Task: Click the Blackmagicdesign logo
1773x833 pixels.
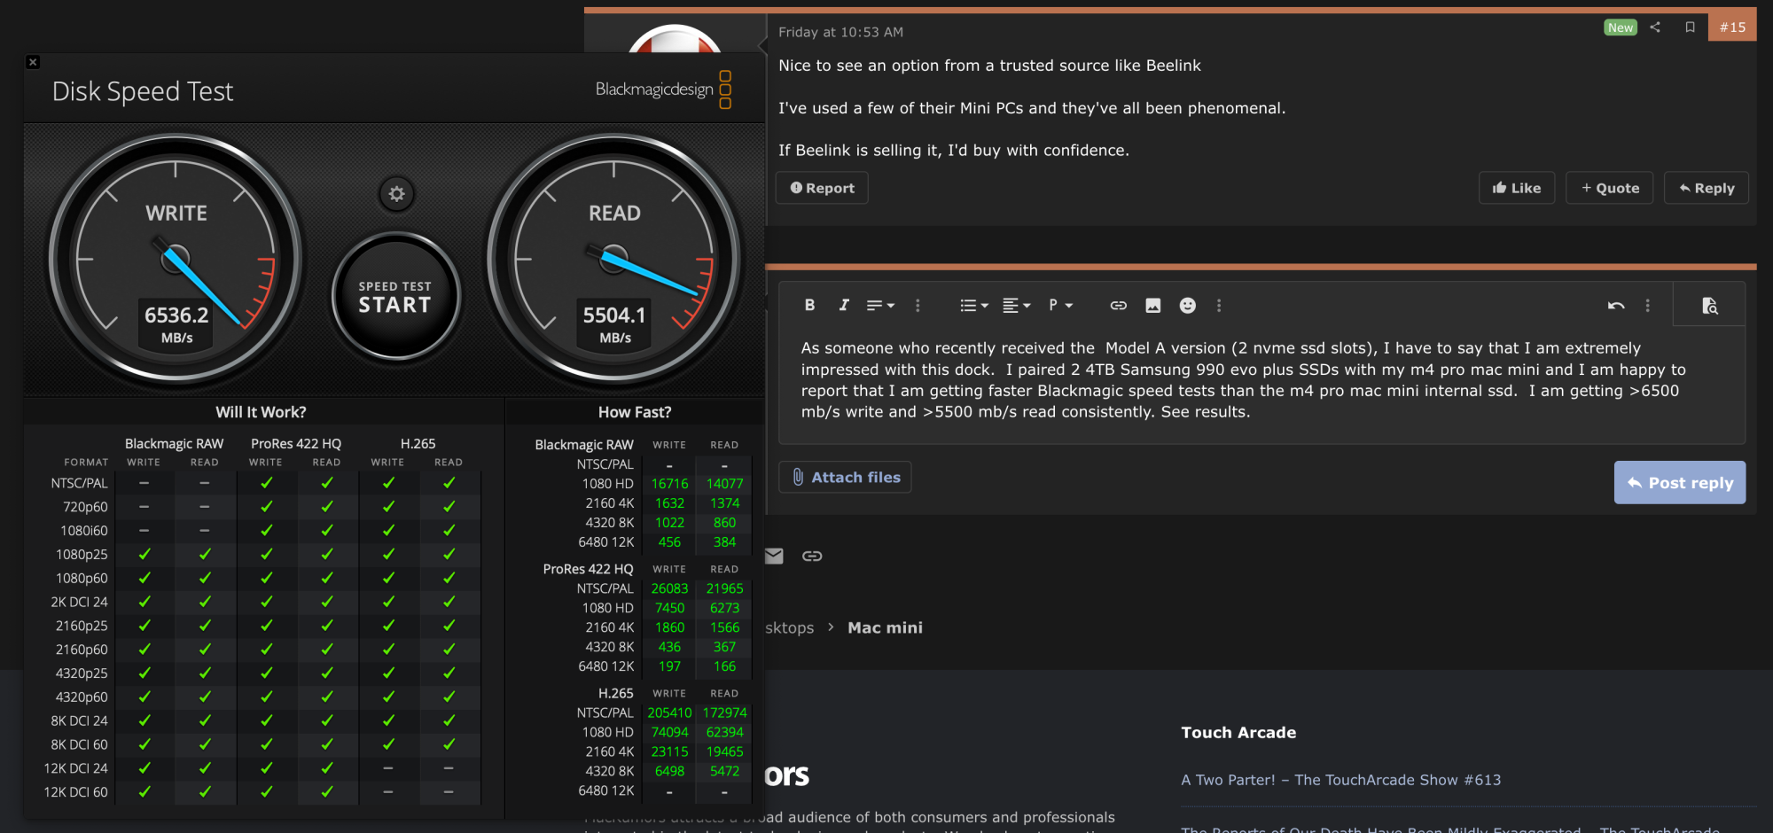Action: click(663, 90)
